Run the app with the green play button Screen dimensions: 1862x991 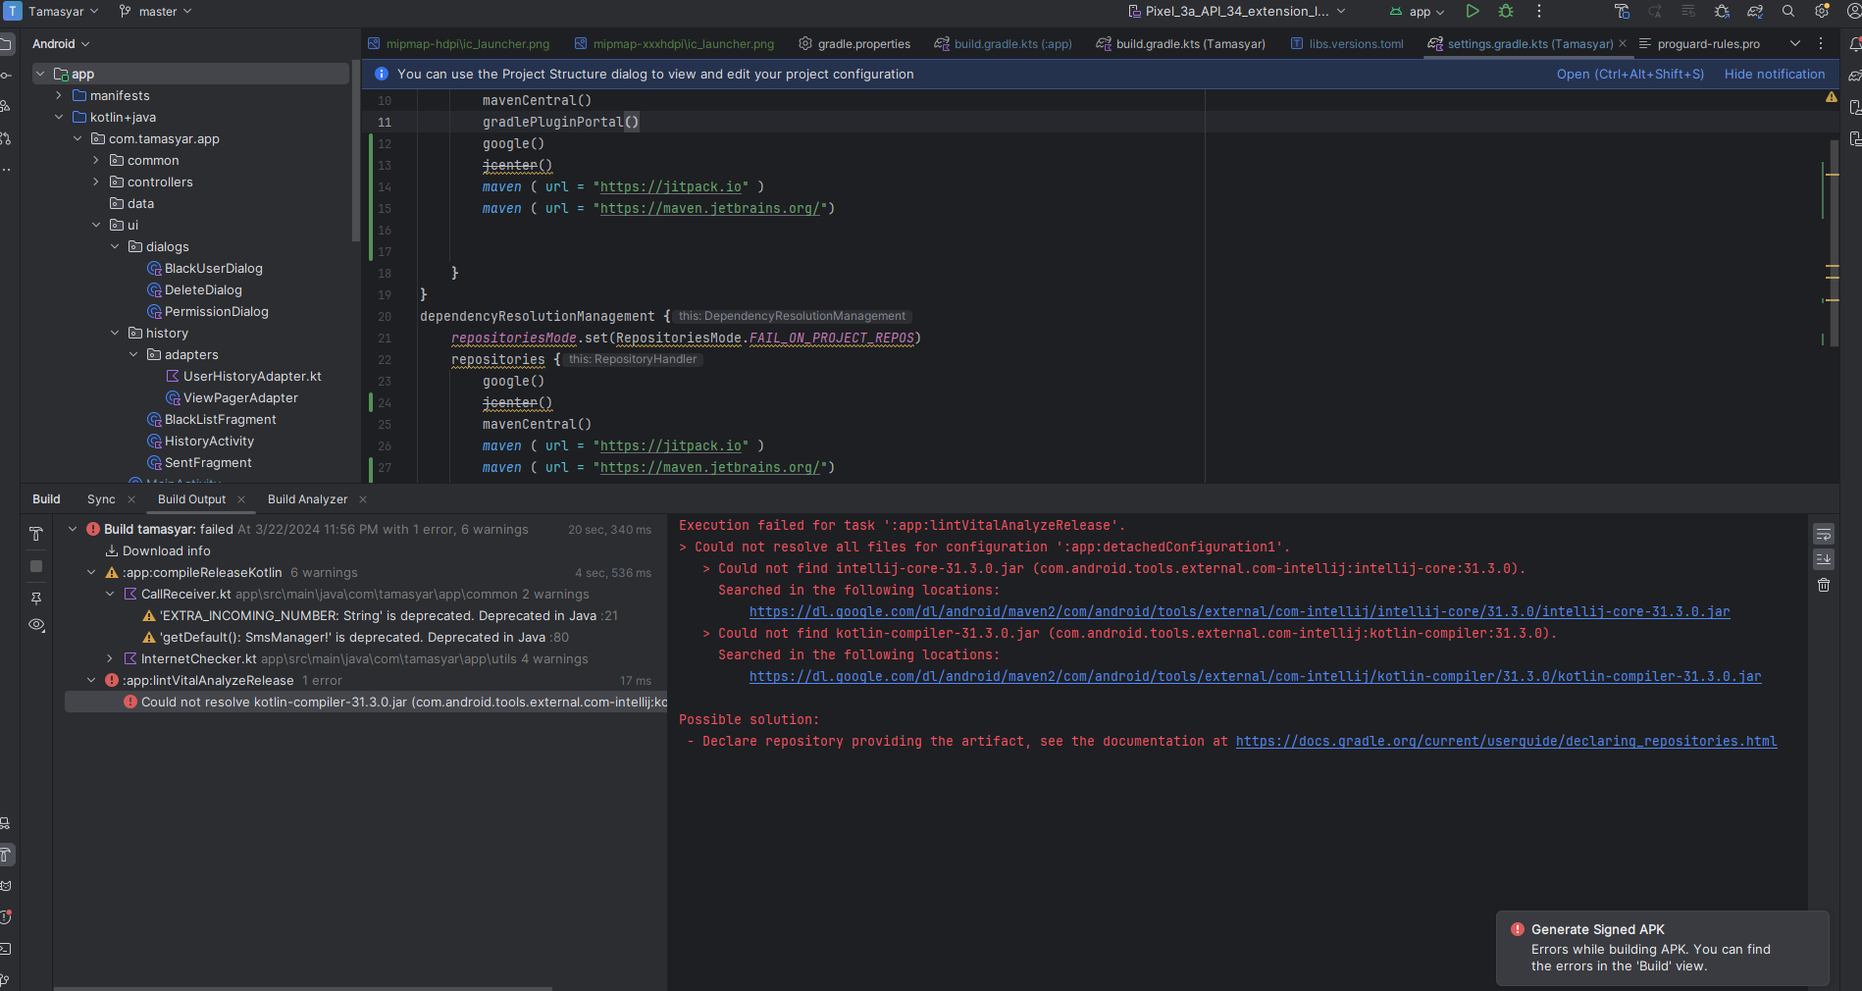(1472, 12)
